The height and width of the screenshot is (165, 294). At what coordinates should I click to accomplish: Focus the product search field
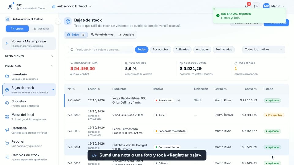101,50
